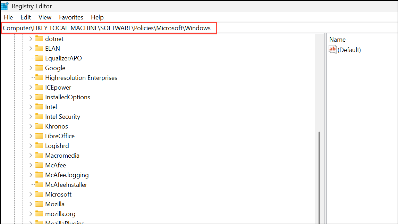398x224 pixels.
Task: Click the dotnet folder icon
Action: pos(39,39)
